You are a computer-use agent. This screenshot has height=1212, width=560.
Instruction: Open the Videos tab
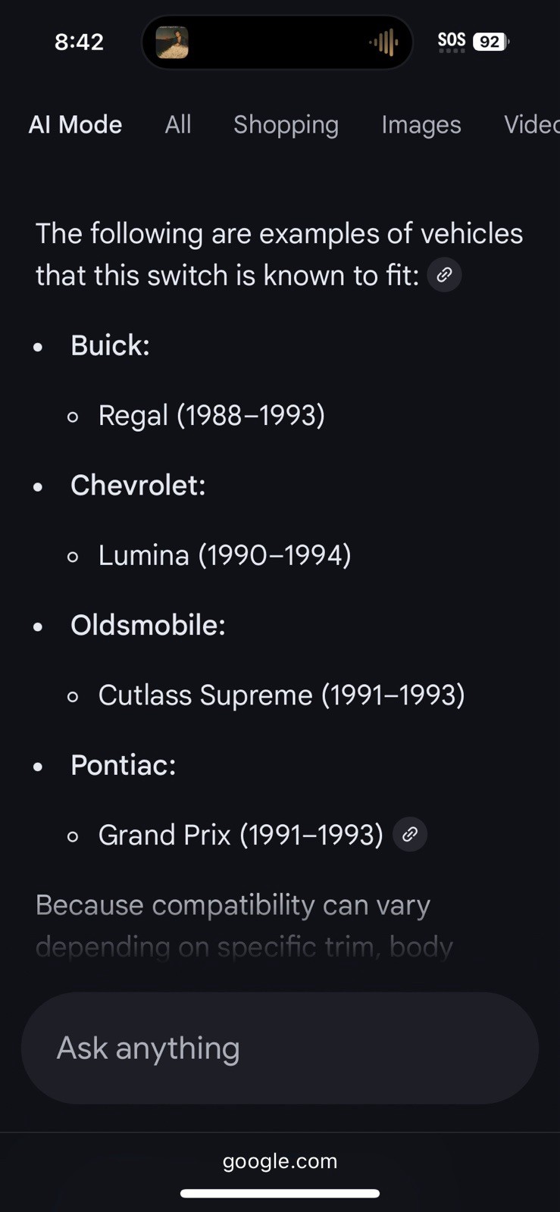pos(532,124)
